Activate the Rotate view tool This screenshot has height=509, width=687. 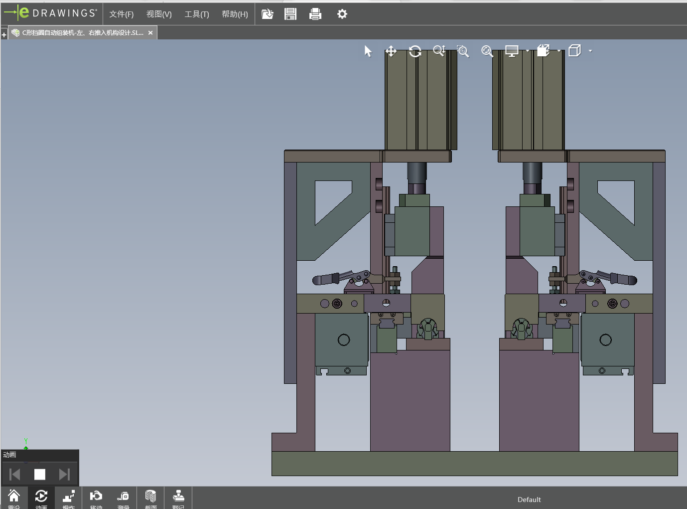click(x=415, y=51)
